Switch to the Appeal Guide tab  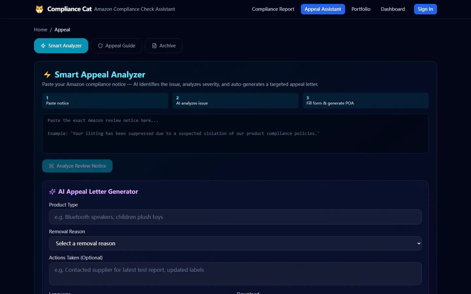[116, 46]
